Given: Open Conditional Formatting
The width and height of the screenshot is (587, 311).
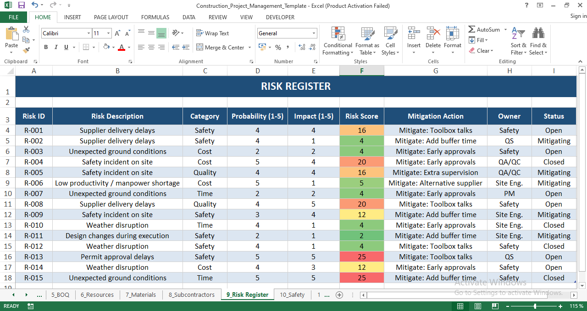Looking at the screenshot, I should (x=338, y=41).
